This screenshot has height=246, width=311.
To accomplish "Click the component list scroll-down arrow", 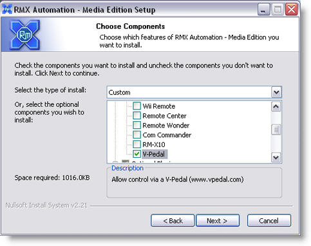I will coord(276,158).
